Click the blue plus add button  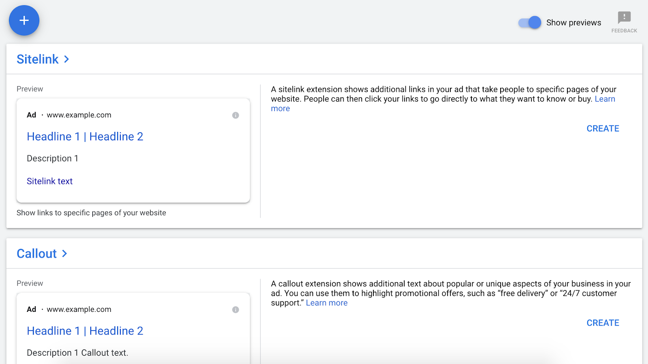[24, 21]
